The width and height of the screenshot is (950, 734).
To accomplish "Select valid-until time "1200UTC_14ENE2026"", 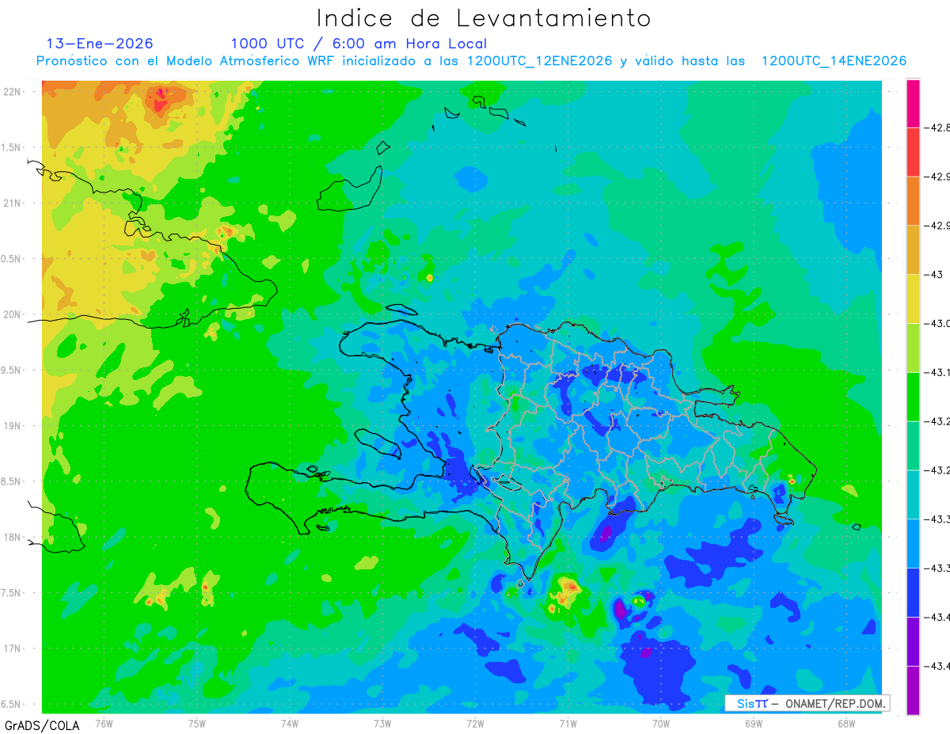I will pyautogui.click(x=834, y=61).
